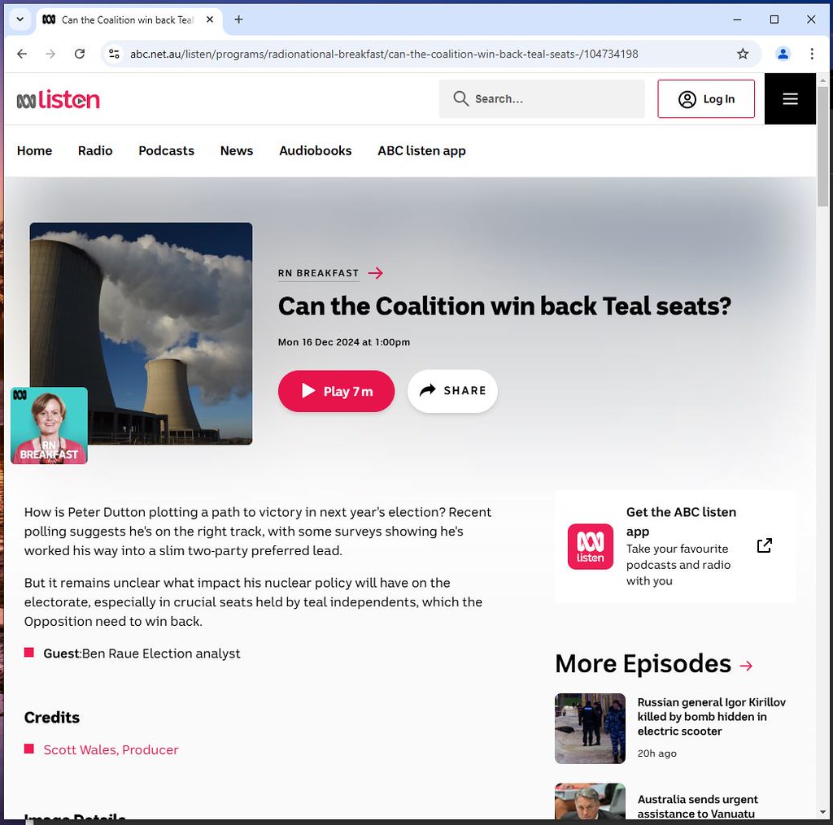Open a new browser tab

click(238, 20)
